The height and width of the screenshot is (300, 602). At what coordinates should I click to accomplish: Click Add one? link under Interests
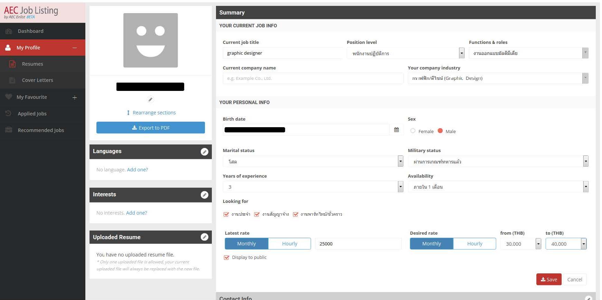137,213
